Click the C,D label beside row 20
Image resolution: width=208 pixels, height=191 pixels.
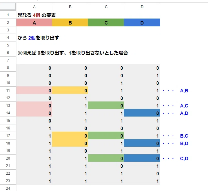pyautogui.click(x=184, y=158)
